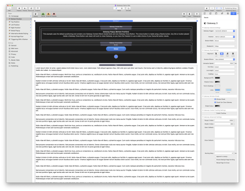
Task: Select the blue Stacks inspector tab icon
Action: [x=234, y=14]
